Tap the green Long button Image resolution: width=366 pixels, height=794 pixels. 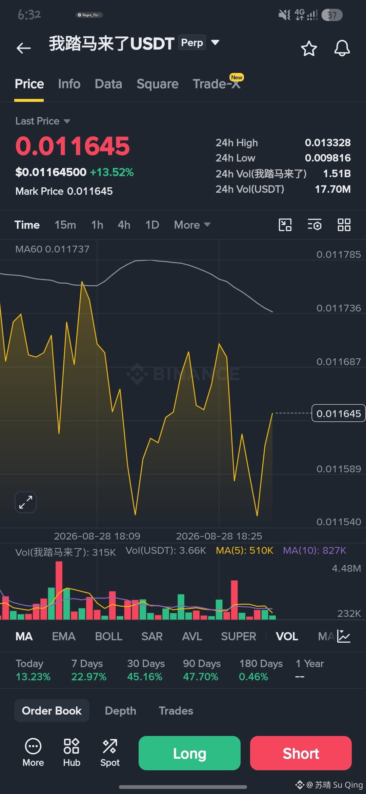189,753
